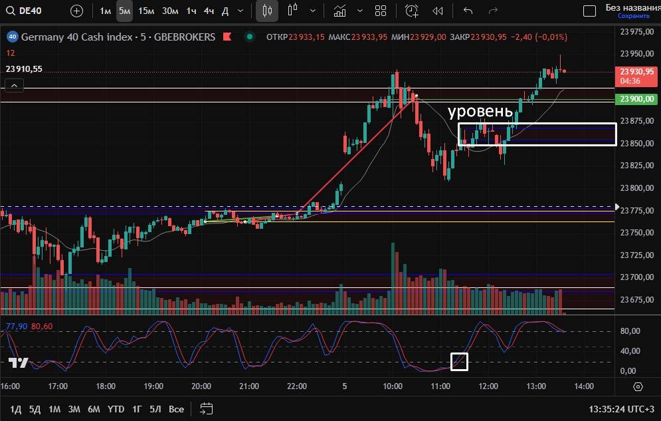Select the 4ч timeframe
661x421 pixels.
pos(209,11)
